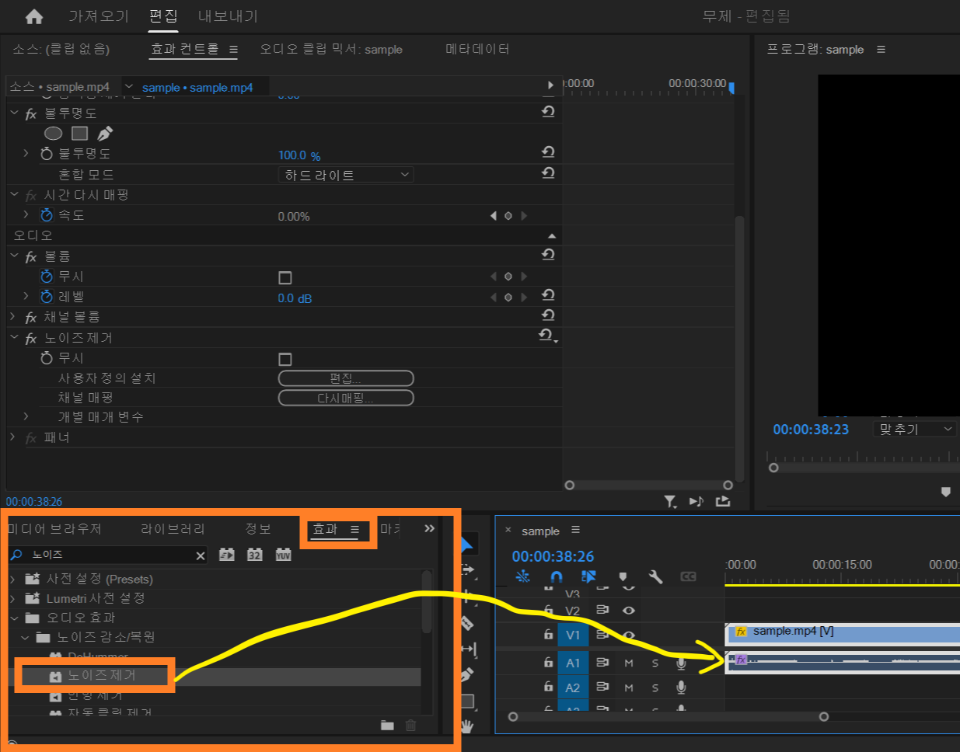Reset the 노이즈 제거 effect
This screenshot has height=752, width=960.
pos(546,335)
